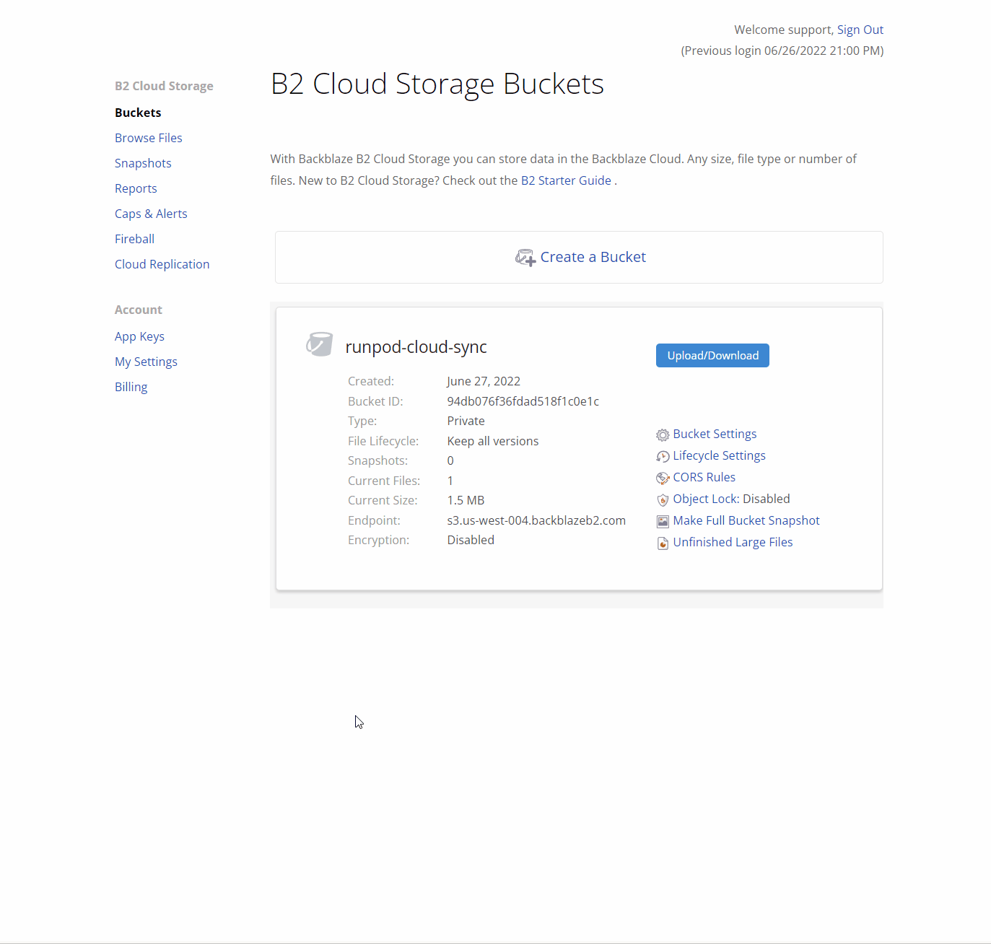Sign out of the account
This screenshot has height=944, width=991.
(x=860, y=30)
